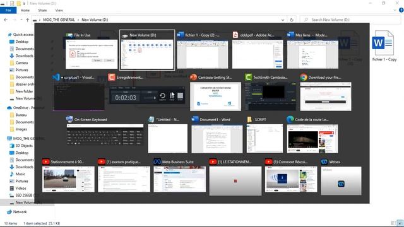Open the Comment Réussi... YouTube thumbnail

click(291, 179)
